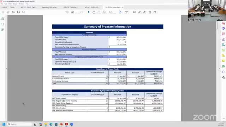Click the page number input field

tap(78, 12)
